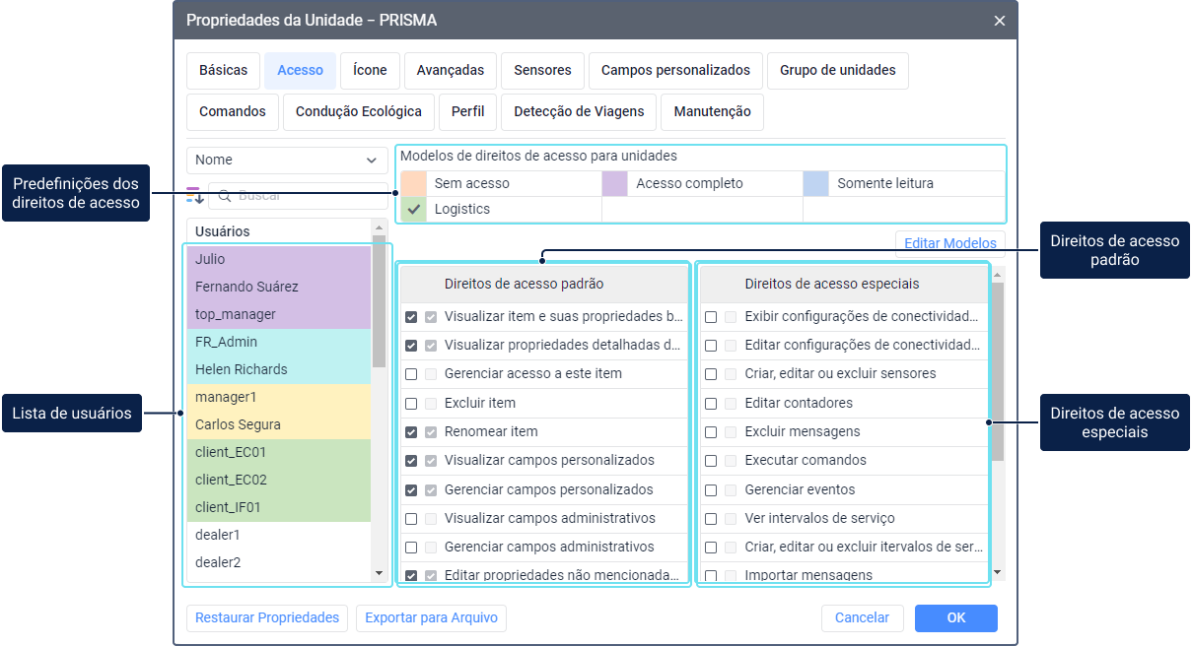Toggle Visualizar item e suas propriedades checkbox

(x=411, y=317)
